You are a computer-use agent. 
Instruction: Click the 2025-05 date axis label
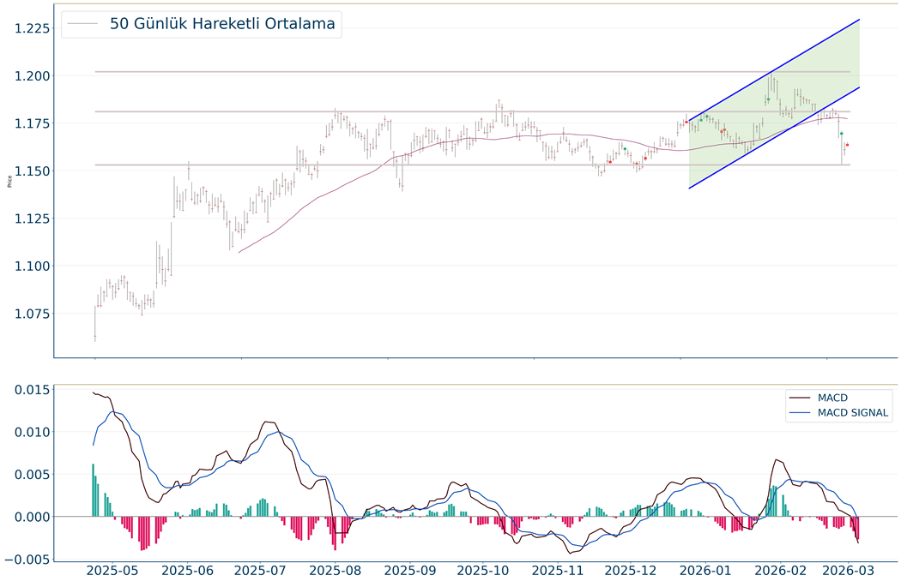click(113, 570)
